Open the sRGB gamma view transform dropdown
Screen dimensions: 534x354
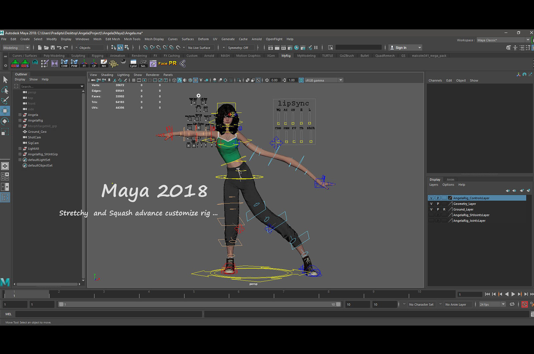pyautogui.click(x=324, y=80)
